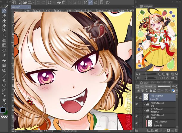
Task: Expand the gigi folder
Action: (x=144, y=104)
